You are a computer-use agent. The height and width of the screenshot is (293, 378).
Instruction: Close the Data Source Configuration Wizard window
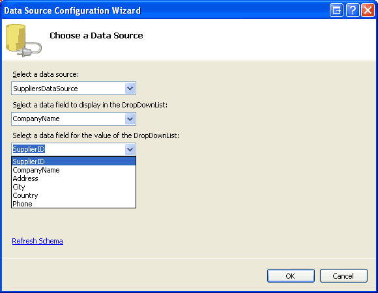coord(368,10)
